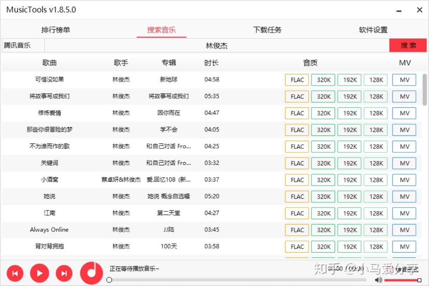Choose 192K for 背对背拥抱
The image size is (429, 286).
(349, 247)
